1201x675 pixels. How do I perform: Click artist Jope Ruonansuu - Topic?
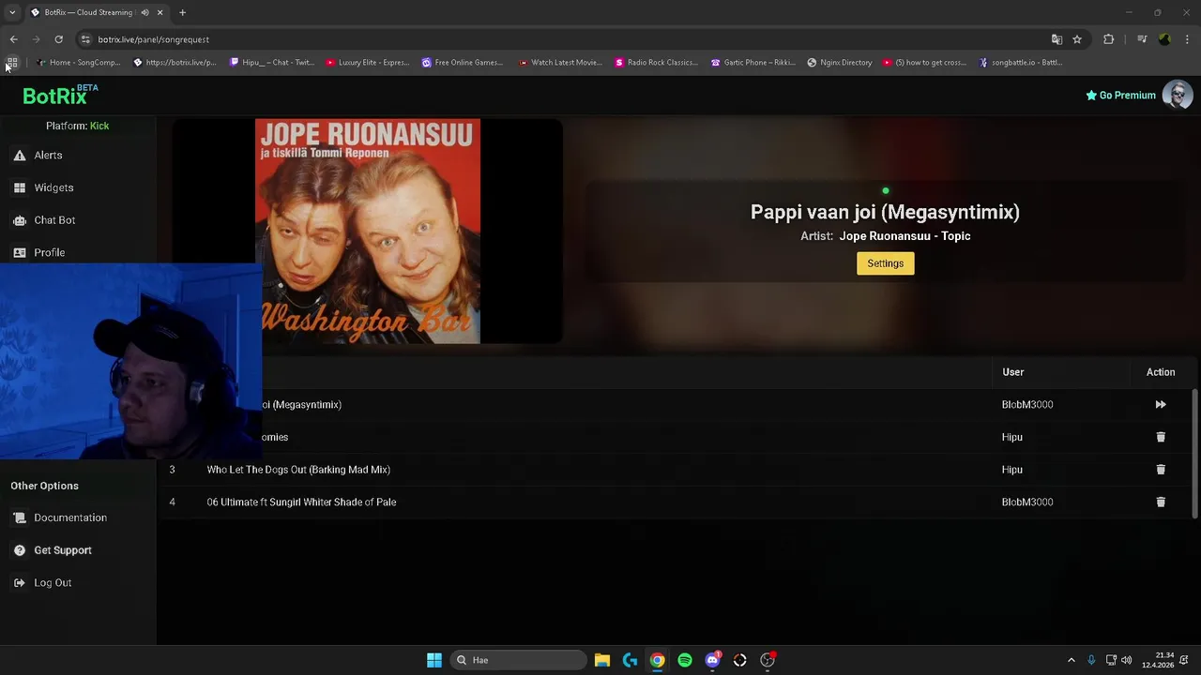point(905,236)
